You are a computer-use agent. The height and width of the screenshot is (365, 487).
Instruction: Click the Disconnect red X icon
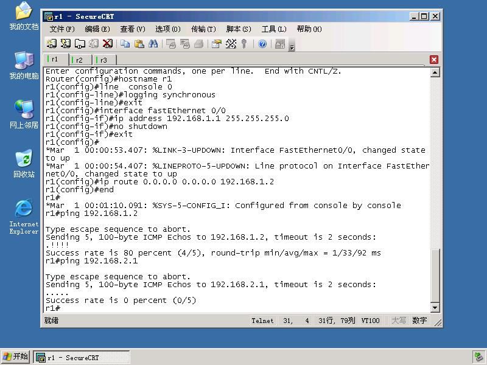108,44
